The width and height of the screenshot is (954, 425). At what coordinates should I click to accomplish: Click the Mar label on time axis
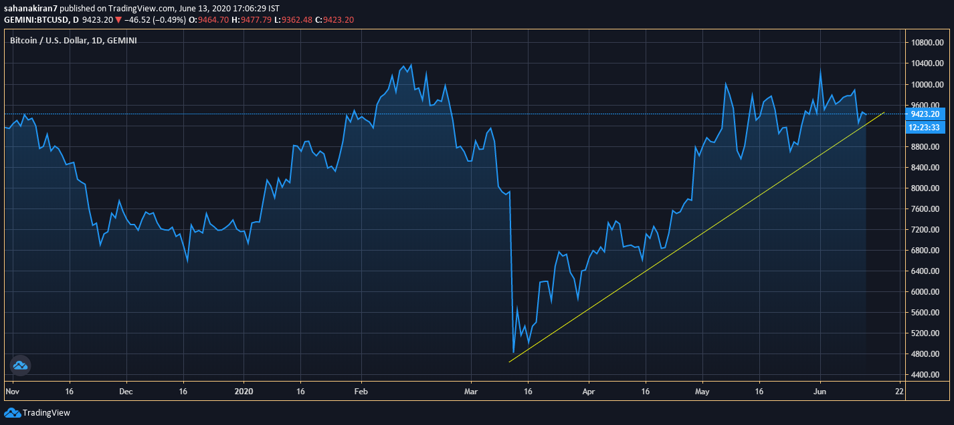coord(471,390)
